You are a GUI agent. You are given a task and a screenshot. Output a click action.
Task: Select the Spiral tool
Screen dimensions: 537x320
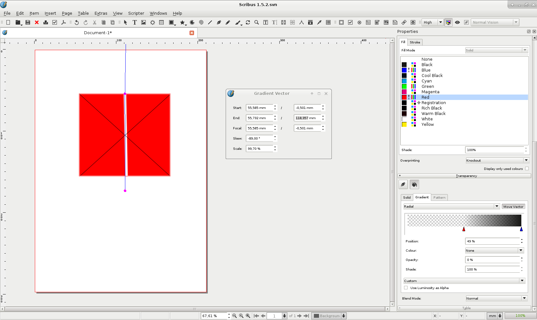(x=201, y=22)
